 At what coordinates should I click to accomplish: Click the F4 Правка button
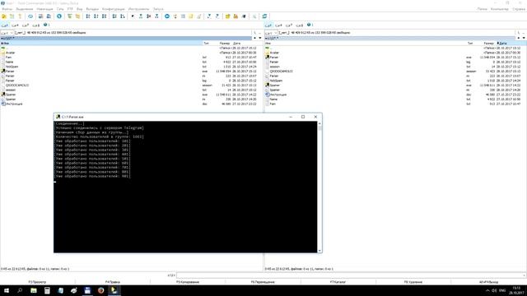coord(113,282)
